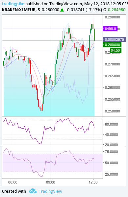Click the green 0.280000 current price label

click(x=112, y=45)
